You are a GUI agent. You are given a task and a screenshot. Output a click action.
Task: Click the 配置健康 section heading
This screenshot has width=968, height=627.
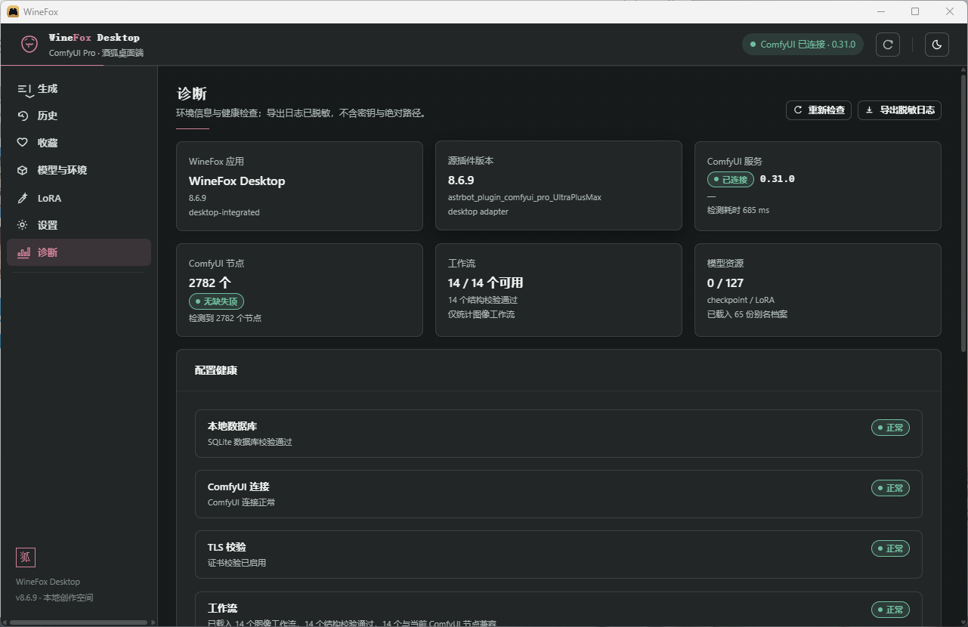(x=216, y=370)
